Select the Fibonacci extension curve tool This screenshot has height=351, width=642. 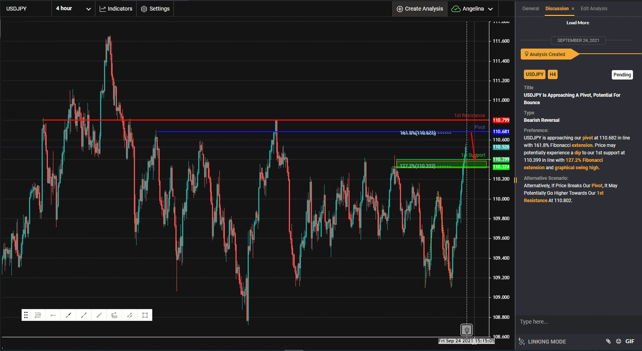tap(114, 315)
